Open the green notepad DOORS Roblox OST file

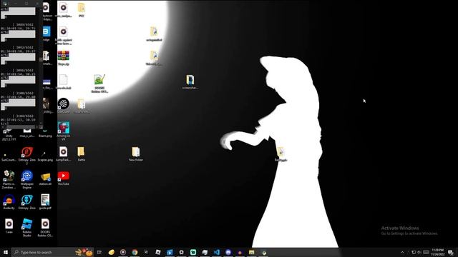[99, 84]
